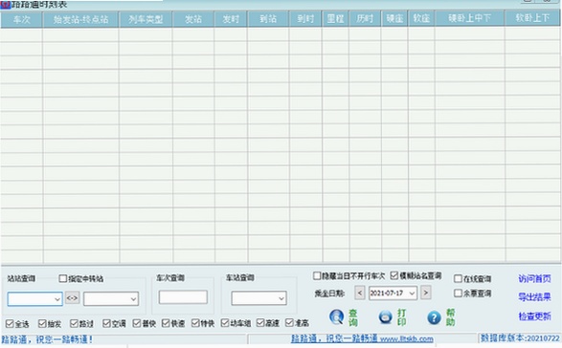
Task: Sort by the 到时 column header
Action: click(x=305, y=19)
